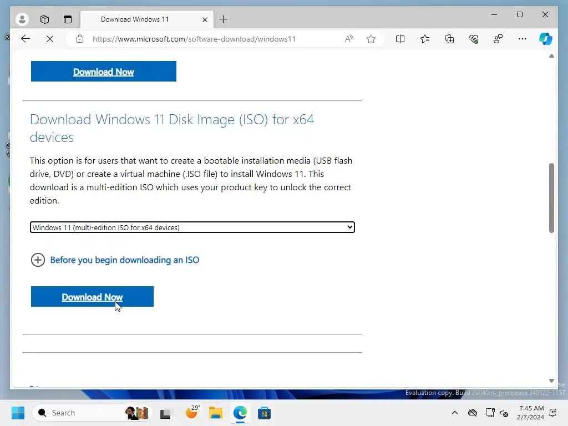Open the Windows 11 multi-edition ISO dropdown
The height and width of the screenshot is (426, 568).
[192, 227]
